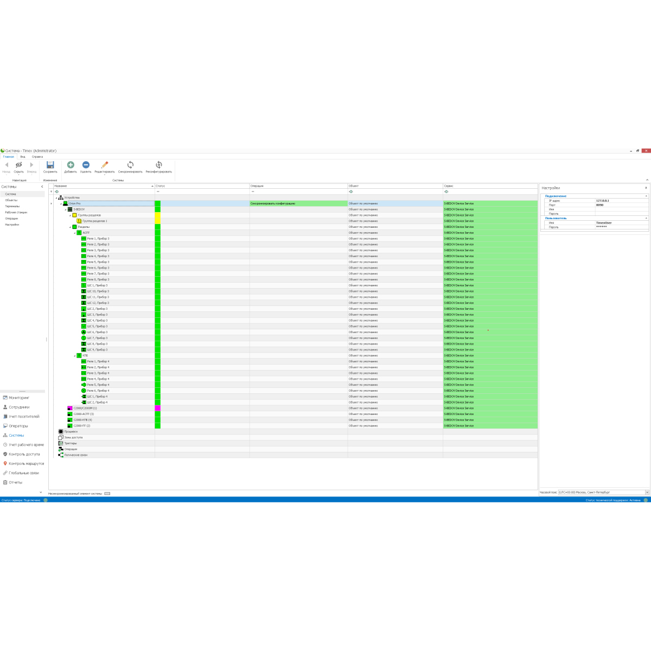Click the IP адрес field showing 127.0.0.1
The width and height of the screenshot is (651, 651).
(x=621, y=201)
